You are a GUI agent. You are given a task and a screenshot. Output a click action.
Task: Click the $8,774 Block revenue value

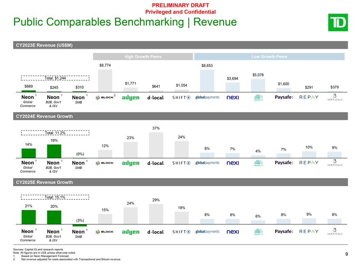pyautogui.click(x=105, y=65)
